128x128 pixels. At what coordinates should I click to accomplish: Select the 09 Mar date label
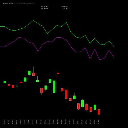click(x=53, y=122)
